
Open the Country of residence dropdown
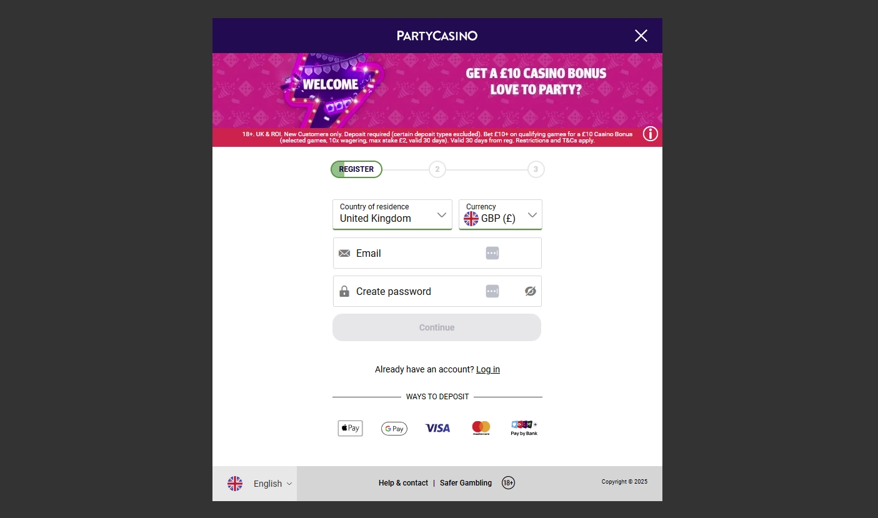[392, 214]
